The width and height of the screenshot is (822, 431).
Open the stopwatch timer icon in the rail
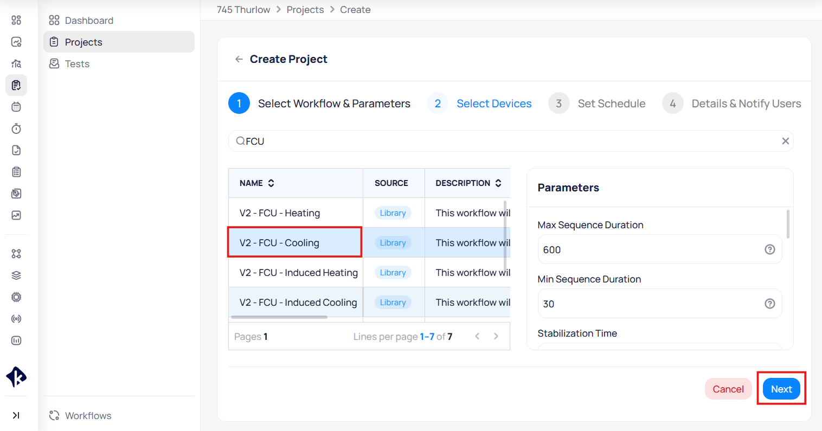click(x=16, y=128)
